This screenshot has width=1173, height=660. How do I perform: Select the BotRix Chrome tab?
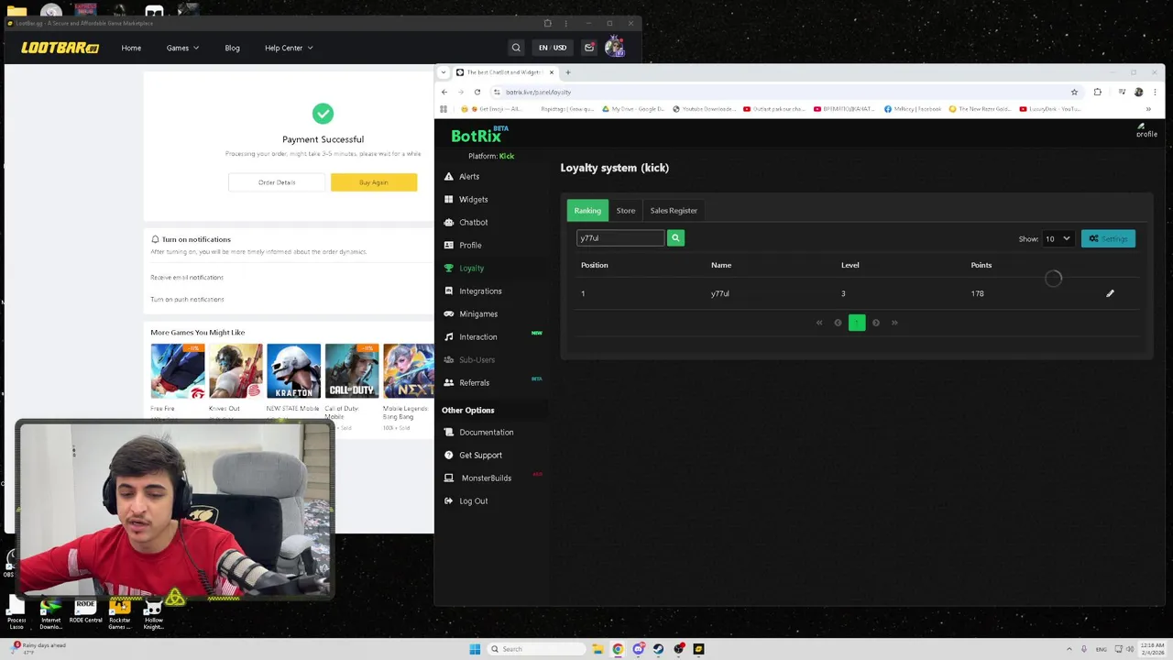click(x=506, y=72)
